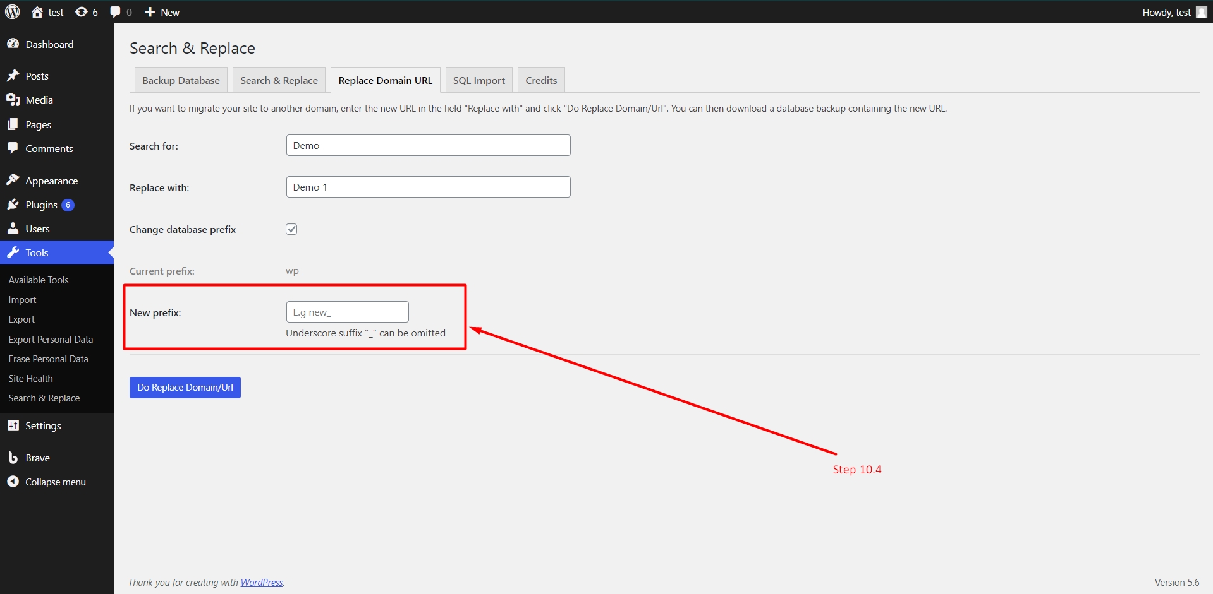Focus the New prefix input field

click(348, 312)
